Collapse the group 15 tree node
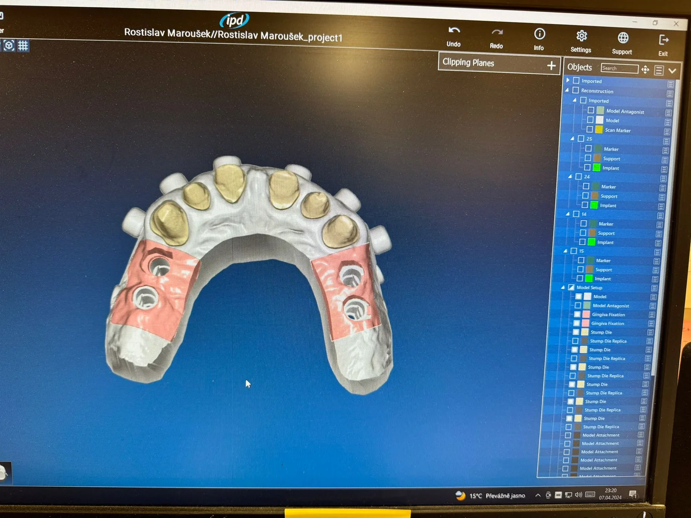The image size is (691, 518). tap(565, 251)
